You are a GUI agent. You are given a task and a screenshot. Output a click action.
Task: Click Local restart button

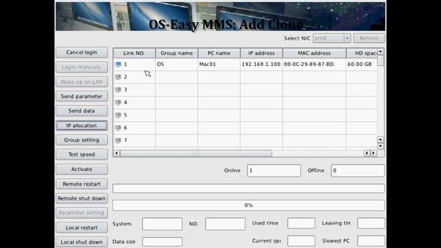coord(81,228)
